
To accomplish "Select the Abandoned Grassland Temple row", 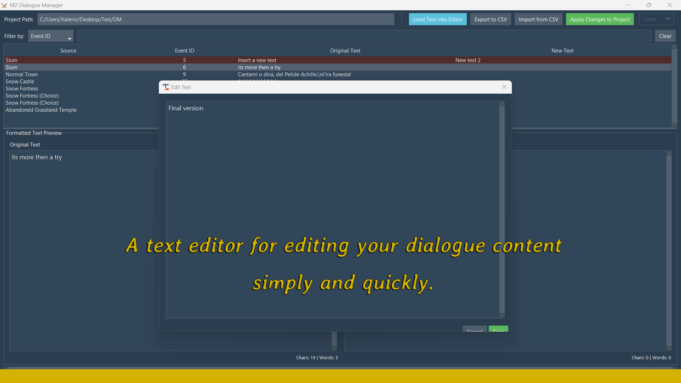I will coord(41,110).
